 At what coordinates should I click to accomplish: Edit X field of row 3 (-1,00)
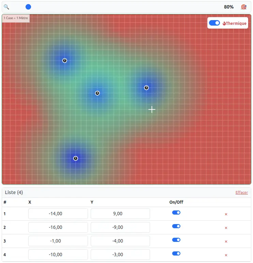[58, 241]
